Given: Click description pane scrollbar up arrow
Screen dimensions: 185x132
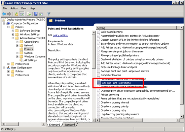Looking at the screenshot, I should [94, 33].
